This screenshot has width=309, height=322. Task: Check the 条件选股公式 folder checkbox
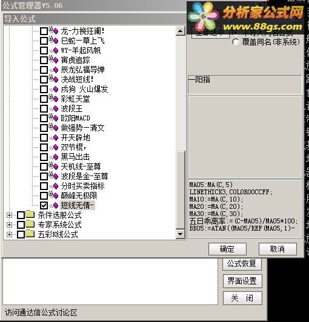click(x=21, y=215)
